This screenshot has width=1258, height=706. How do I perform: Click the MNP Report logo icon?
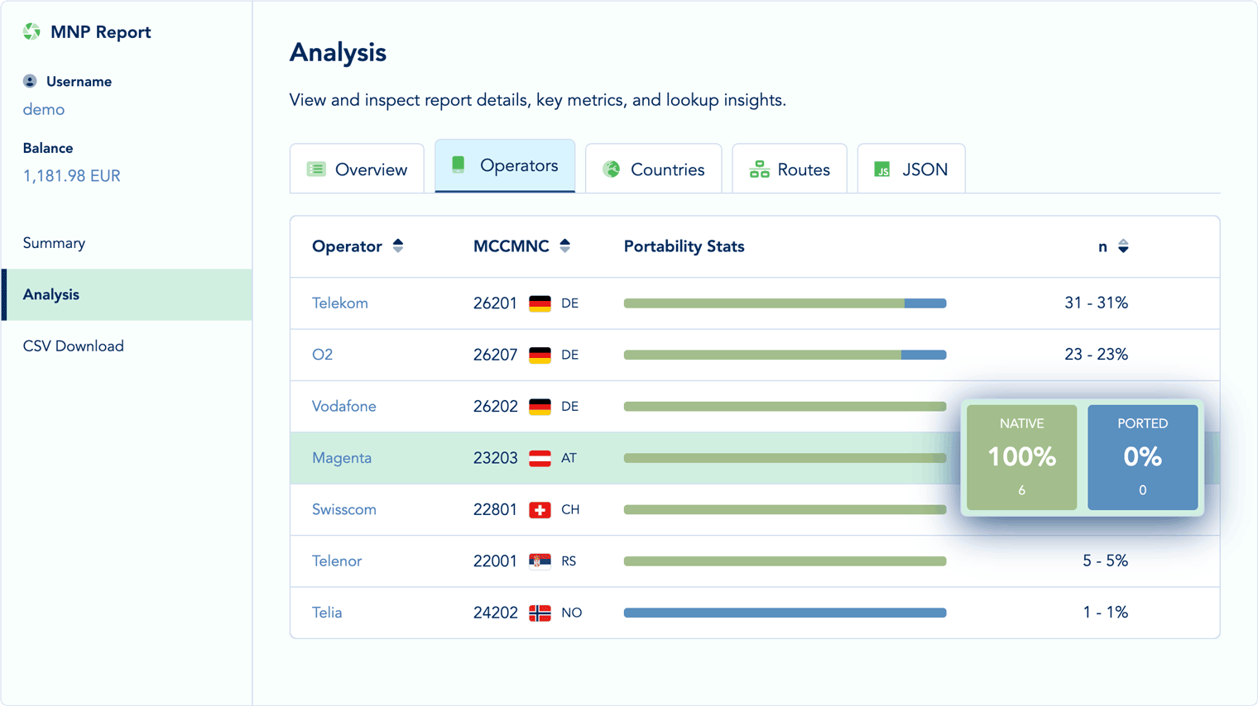(x=31, y=31)
